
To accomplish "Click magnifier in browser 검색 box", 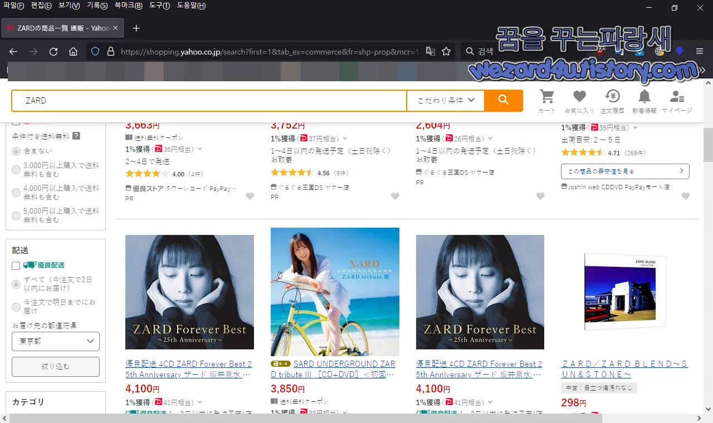I will point(470,52).
